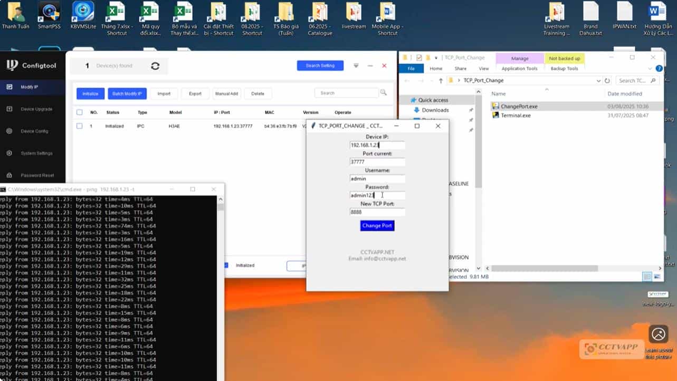The width and height of the screenshot is (677, 381).
Task: Check the box for device number 1
Action: [80, 126]
